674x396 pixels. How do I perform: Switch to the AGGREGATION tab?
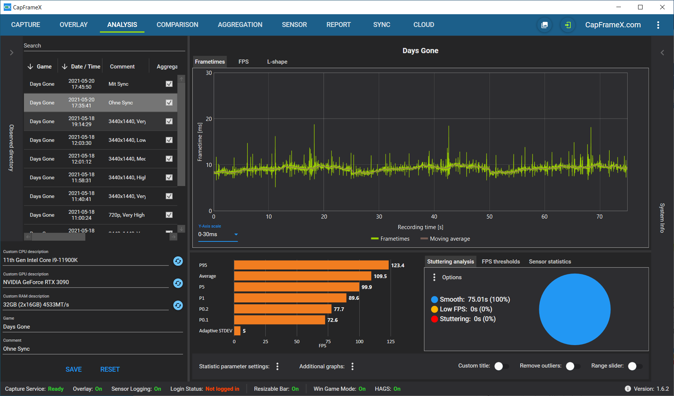coord(240,25)
